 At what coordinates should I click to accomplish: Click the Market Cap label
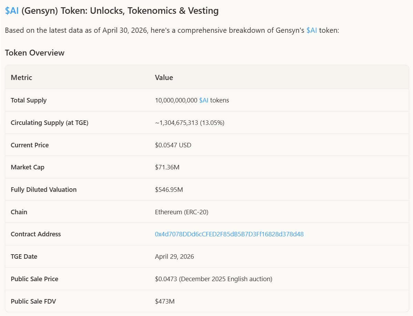[27, 167]
